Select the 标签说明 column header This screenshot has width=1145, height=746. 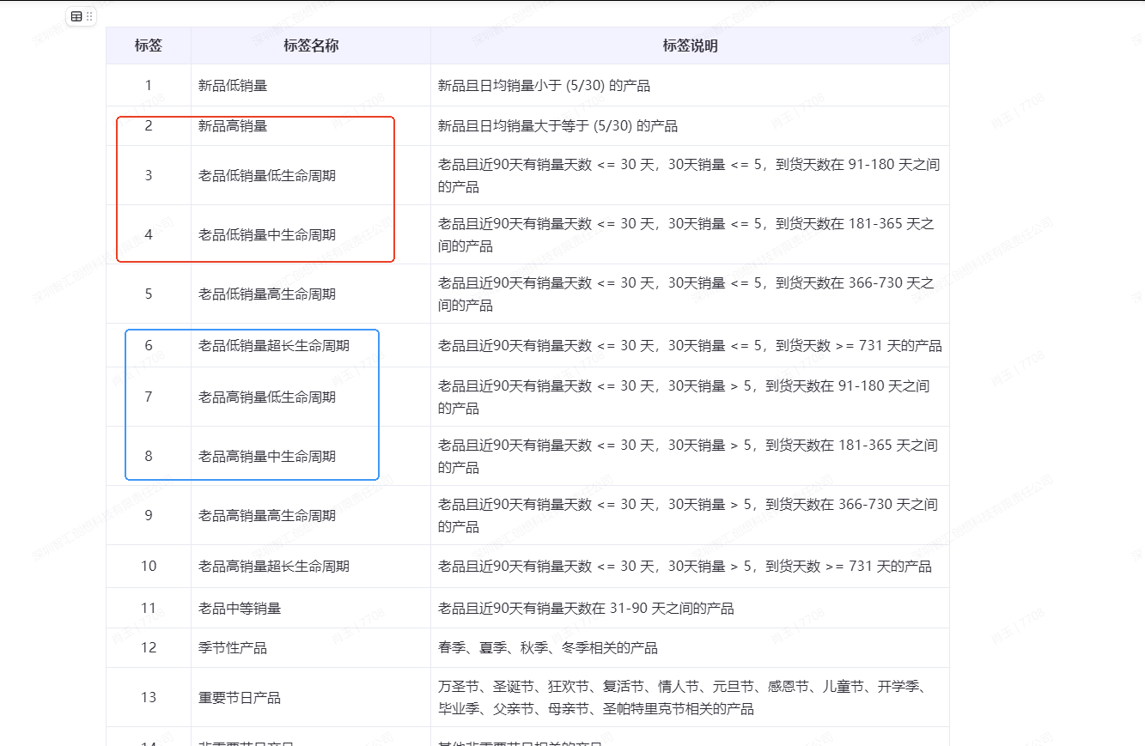pyautogui.click(x=690, y=45)
